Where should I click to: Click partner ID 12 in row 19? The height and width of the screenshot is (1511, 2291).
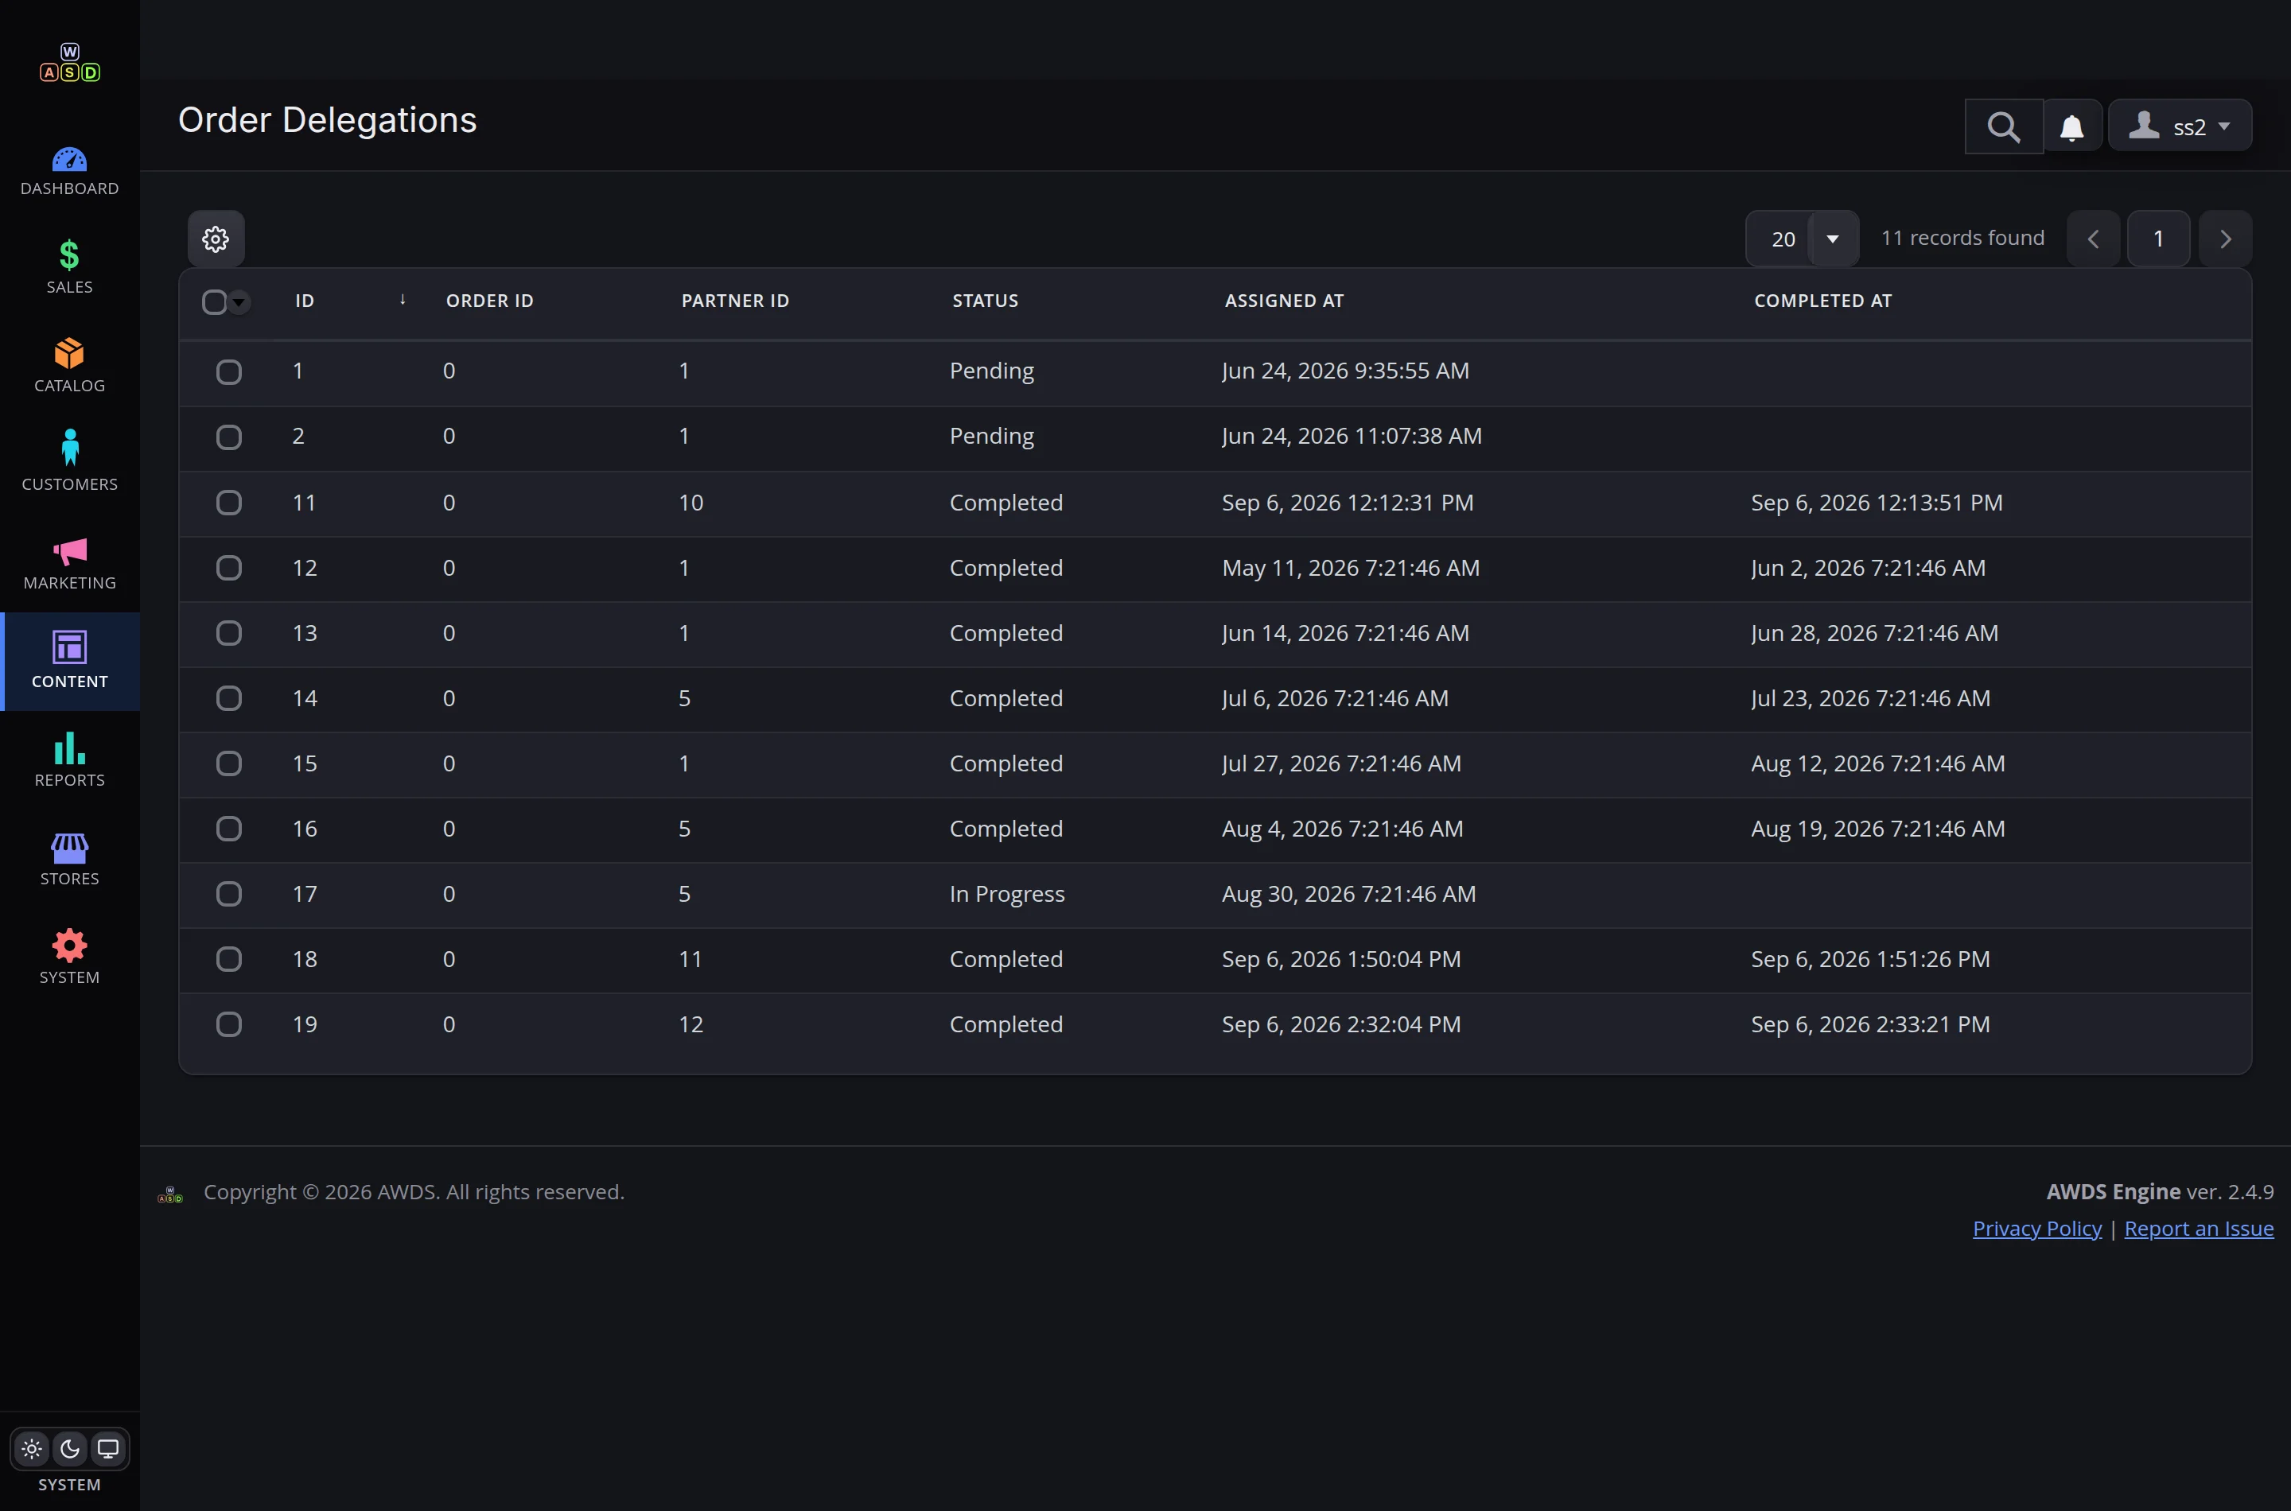point(691,1024)
